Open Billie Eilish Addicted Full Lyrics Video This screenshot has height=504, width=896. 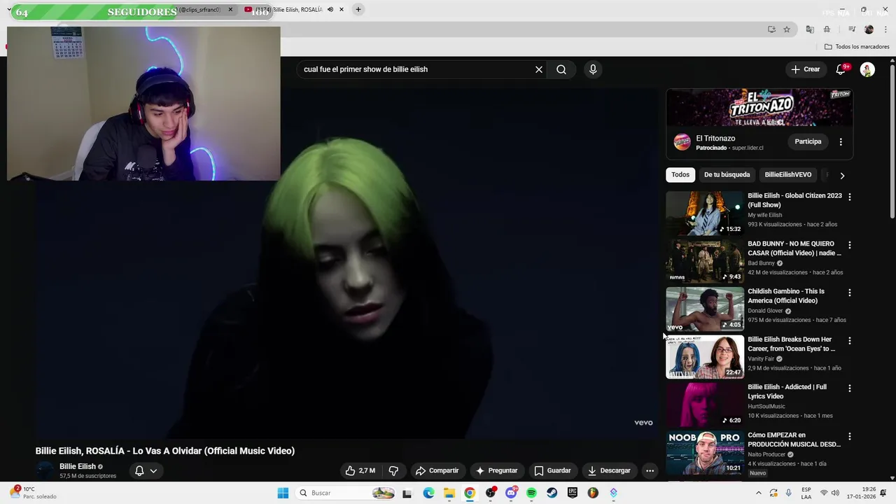click(x=705, y=405)
